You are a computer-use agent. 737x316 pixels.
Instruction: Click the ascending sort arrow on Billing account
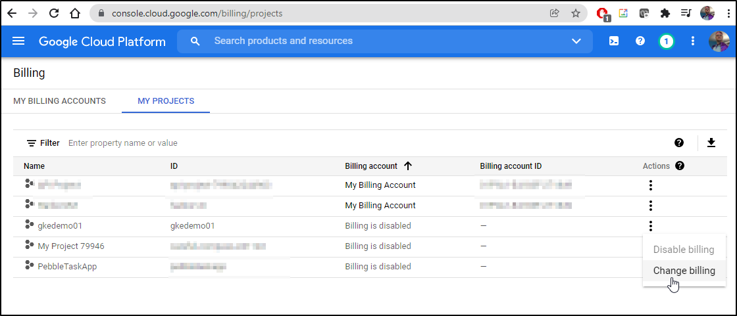[407, 166]
